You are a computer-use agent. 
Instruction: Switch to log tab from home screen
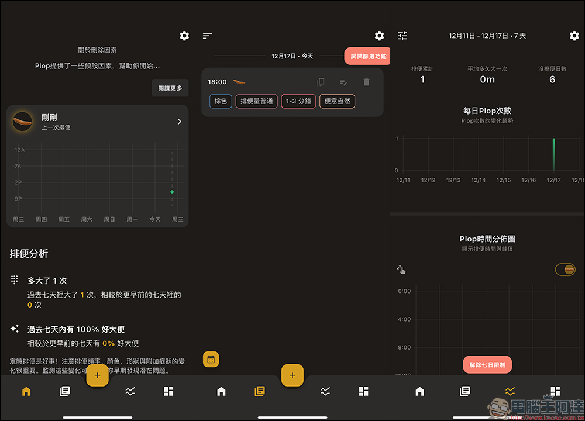click(x=64, y=391)
